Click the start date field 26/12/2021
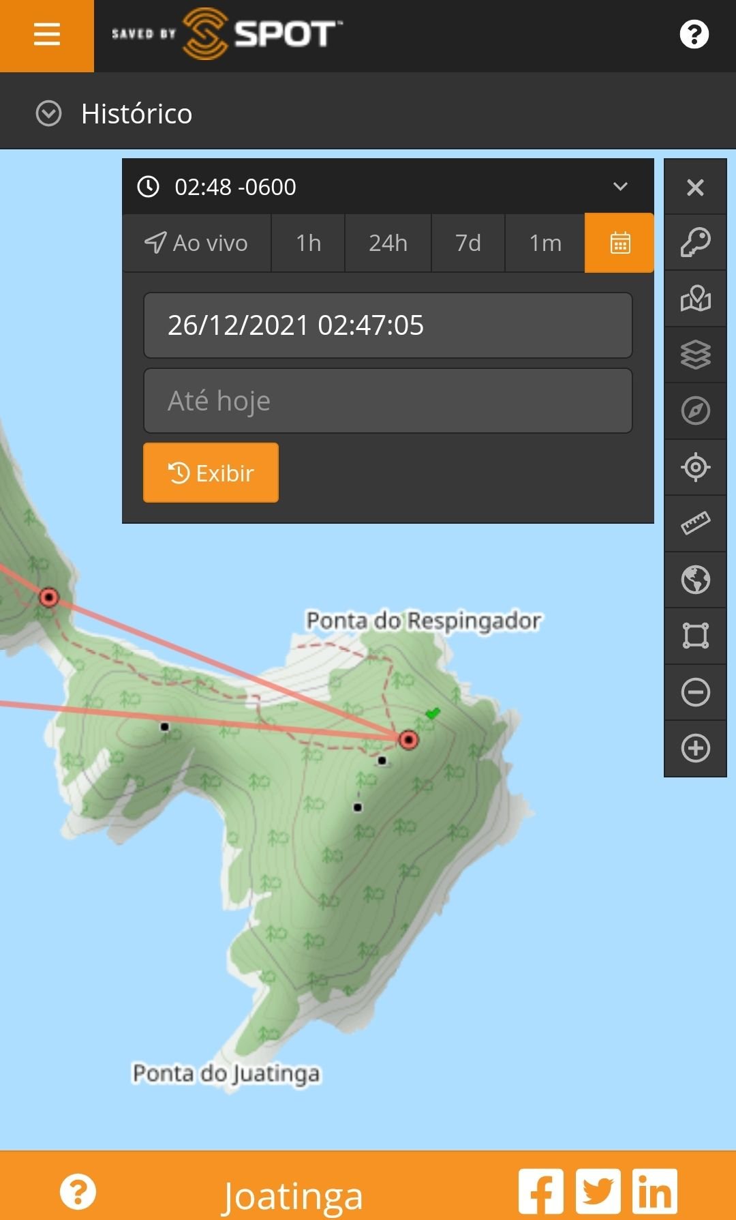The width and height of the screenshot is (736, 1220). pyautogui.click(x=388, y=325)
